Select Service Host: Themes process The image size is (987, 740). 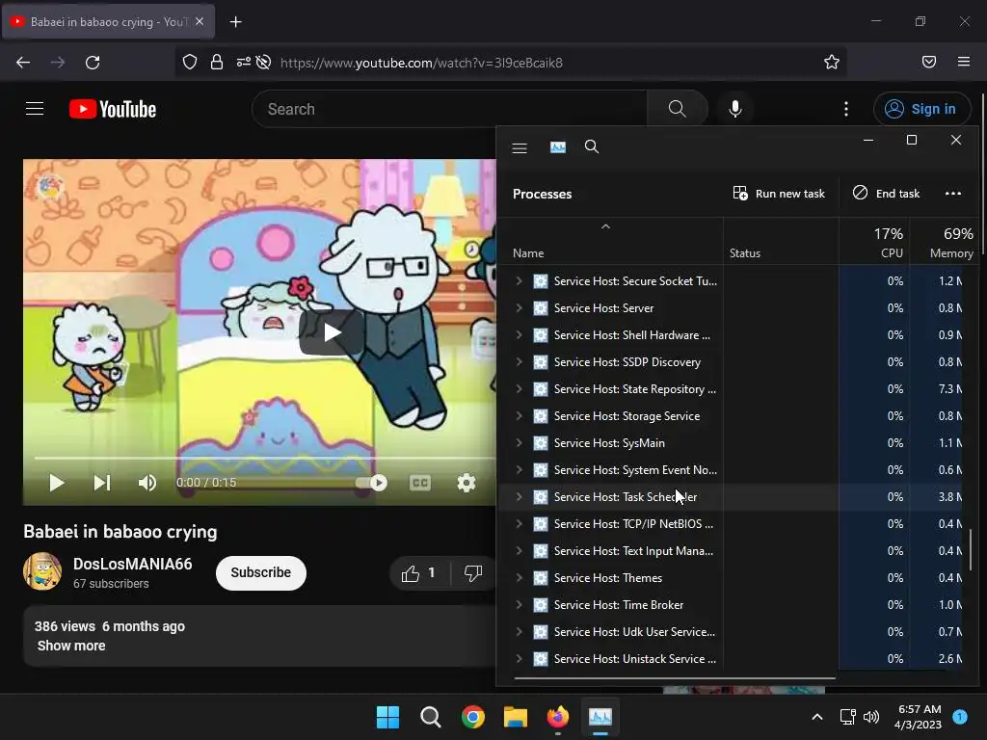pos(608,578)
